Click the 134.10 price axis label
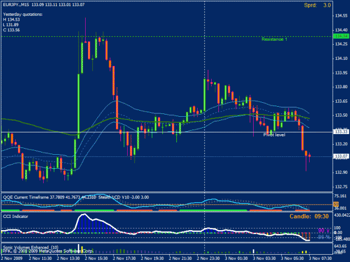Screen dimensions: 350x262 [341, 58]
